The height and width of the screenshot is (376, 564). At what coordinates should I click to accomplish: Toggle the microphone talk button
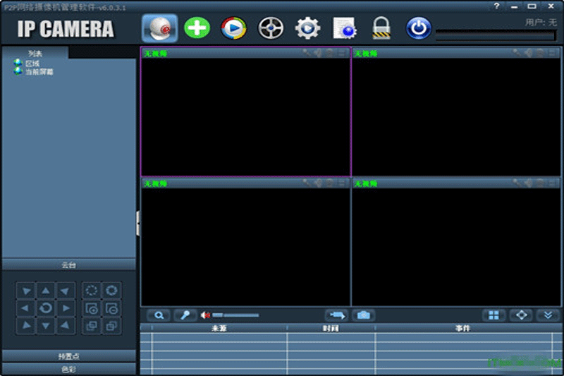pyautogui.click(x=185, y=315)
